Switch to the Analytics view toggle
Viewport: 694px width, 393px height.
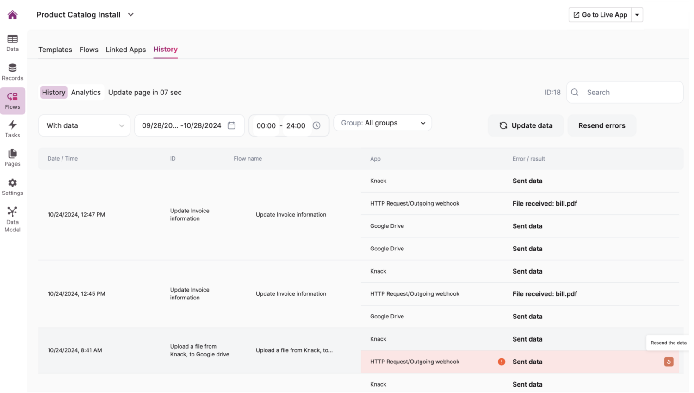tap(86, 92)
